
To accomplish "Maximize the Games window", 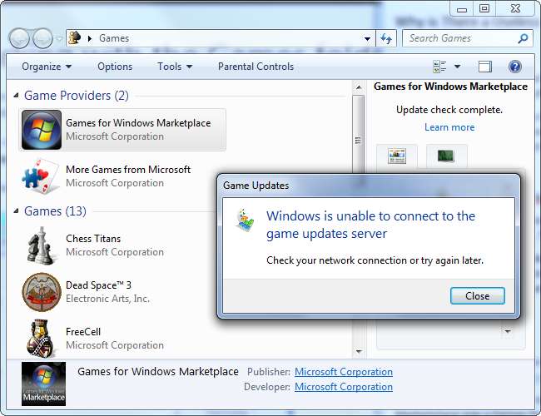I will (484, 8).
